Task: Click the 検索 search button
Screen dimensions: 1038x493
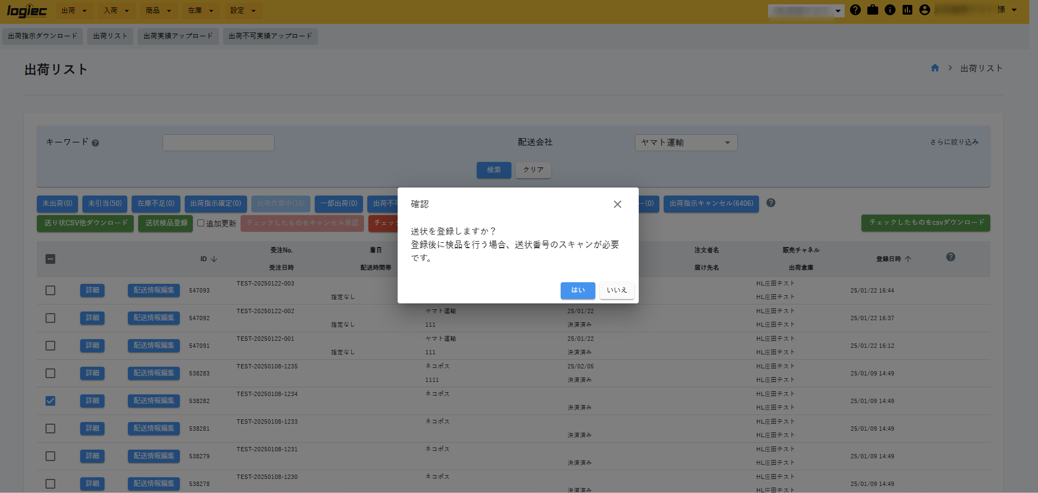Action: [494, 170]
